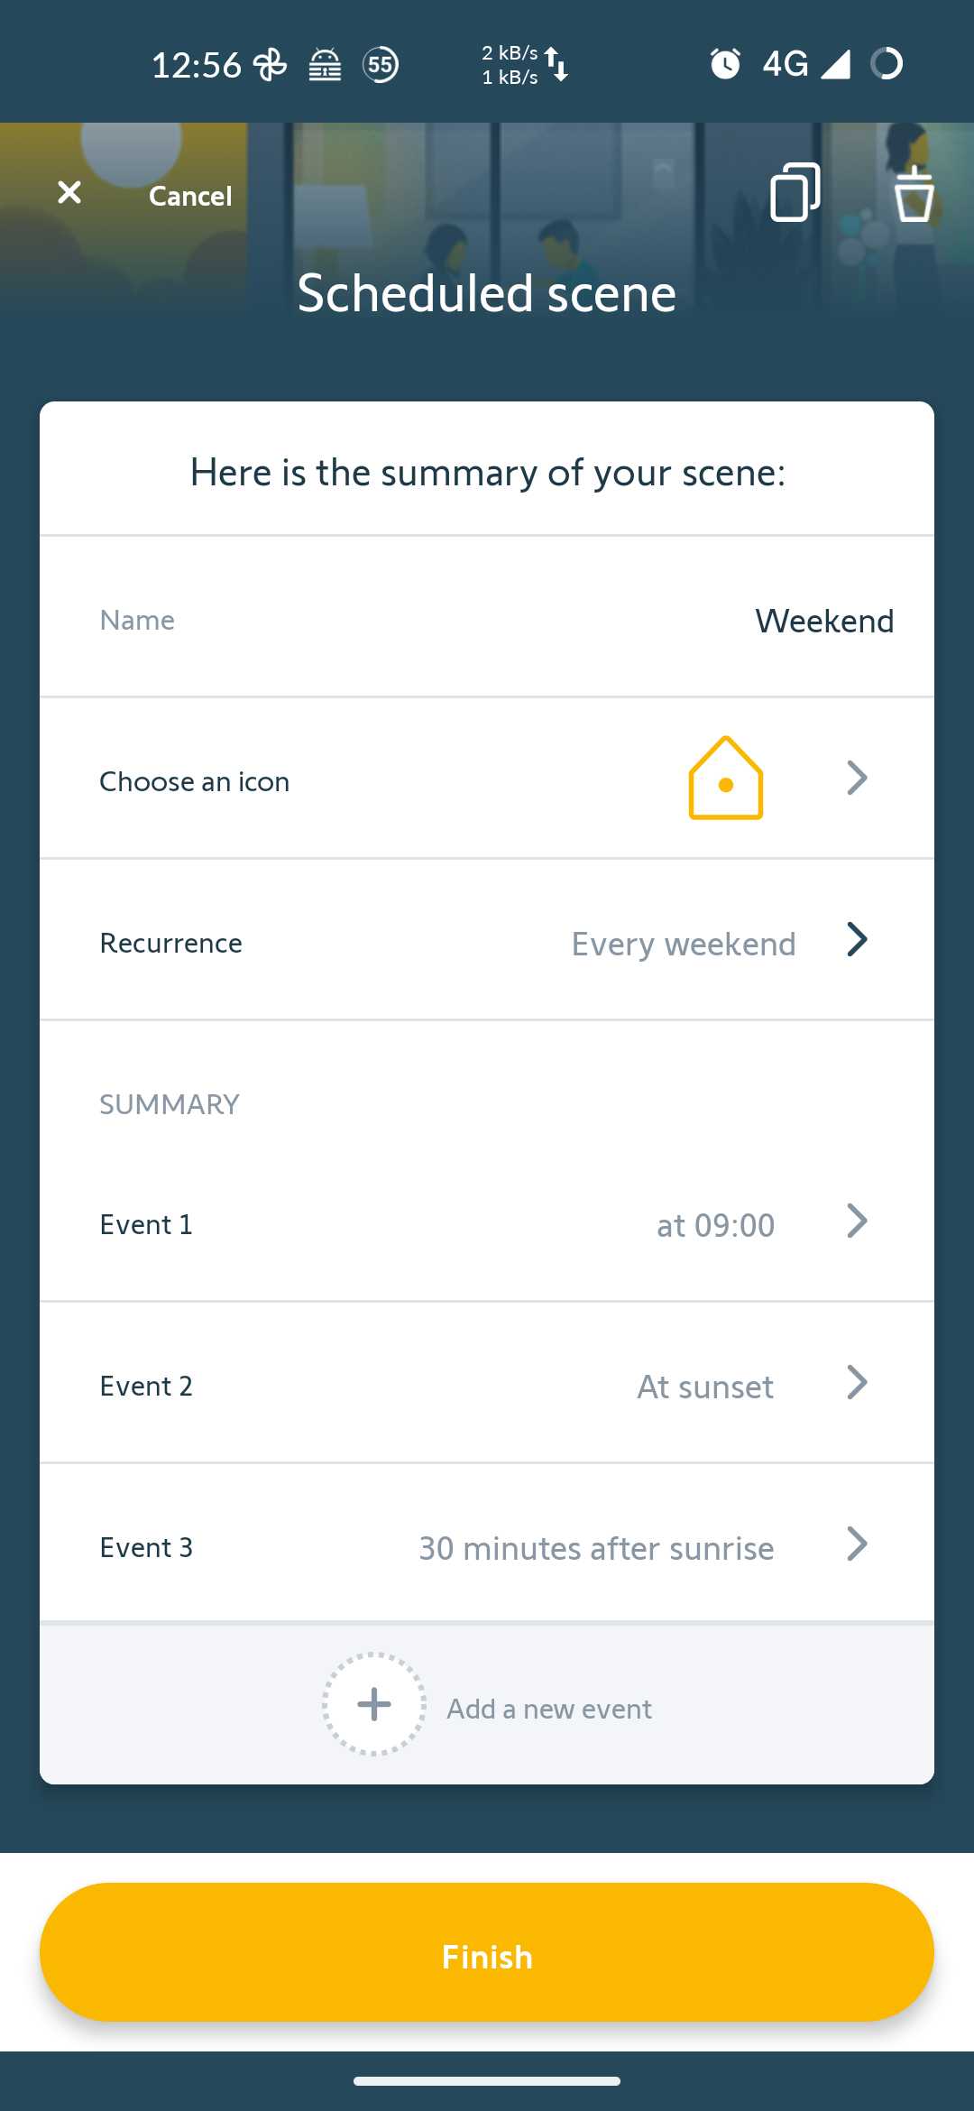Tap Every weekend recurrence value

(x=684, y=944)
